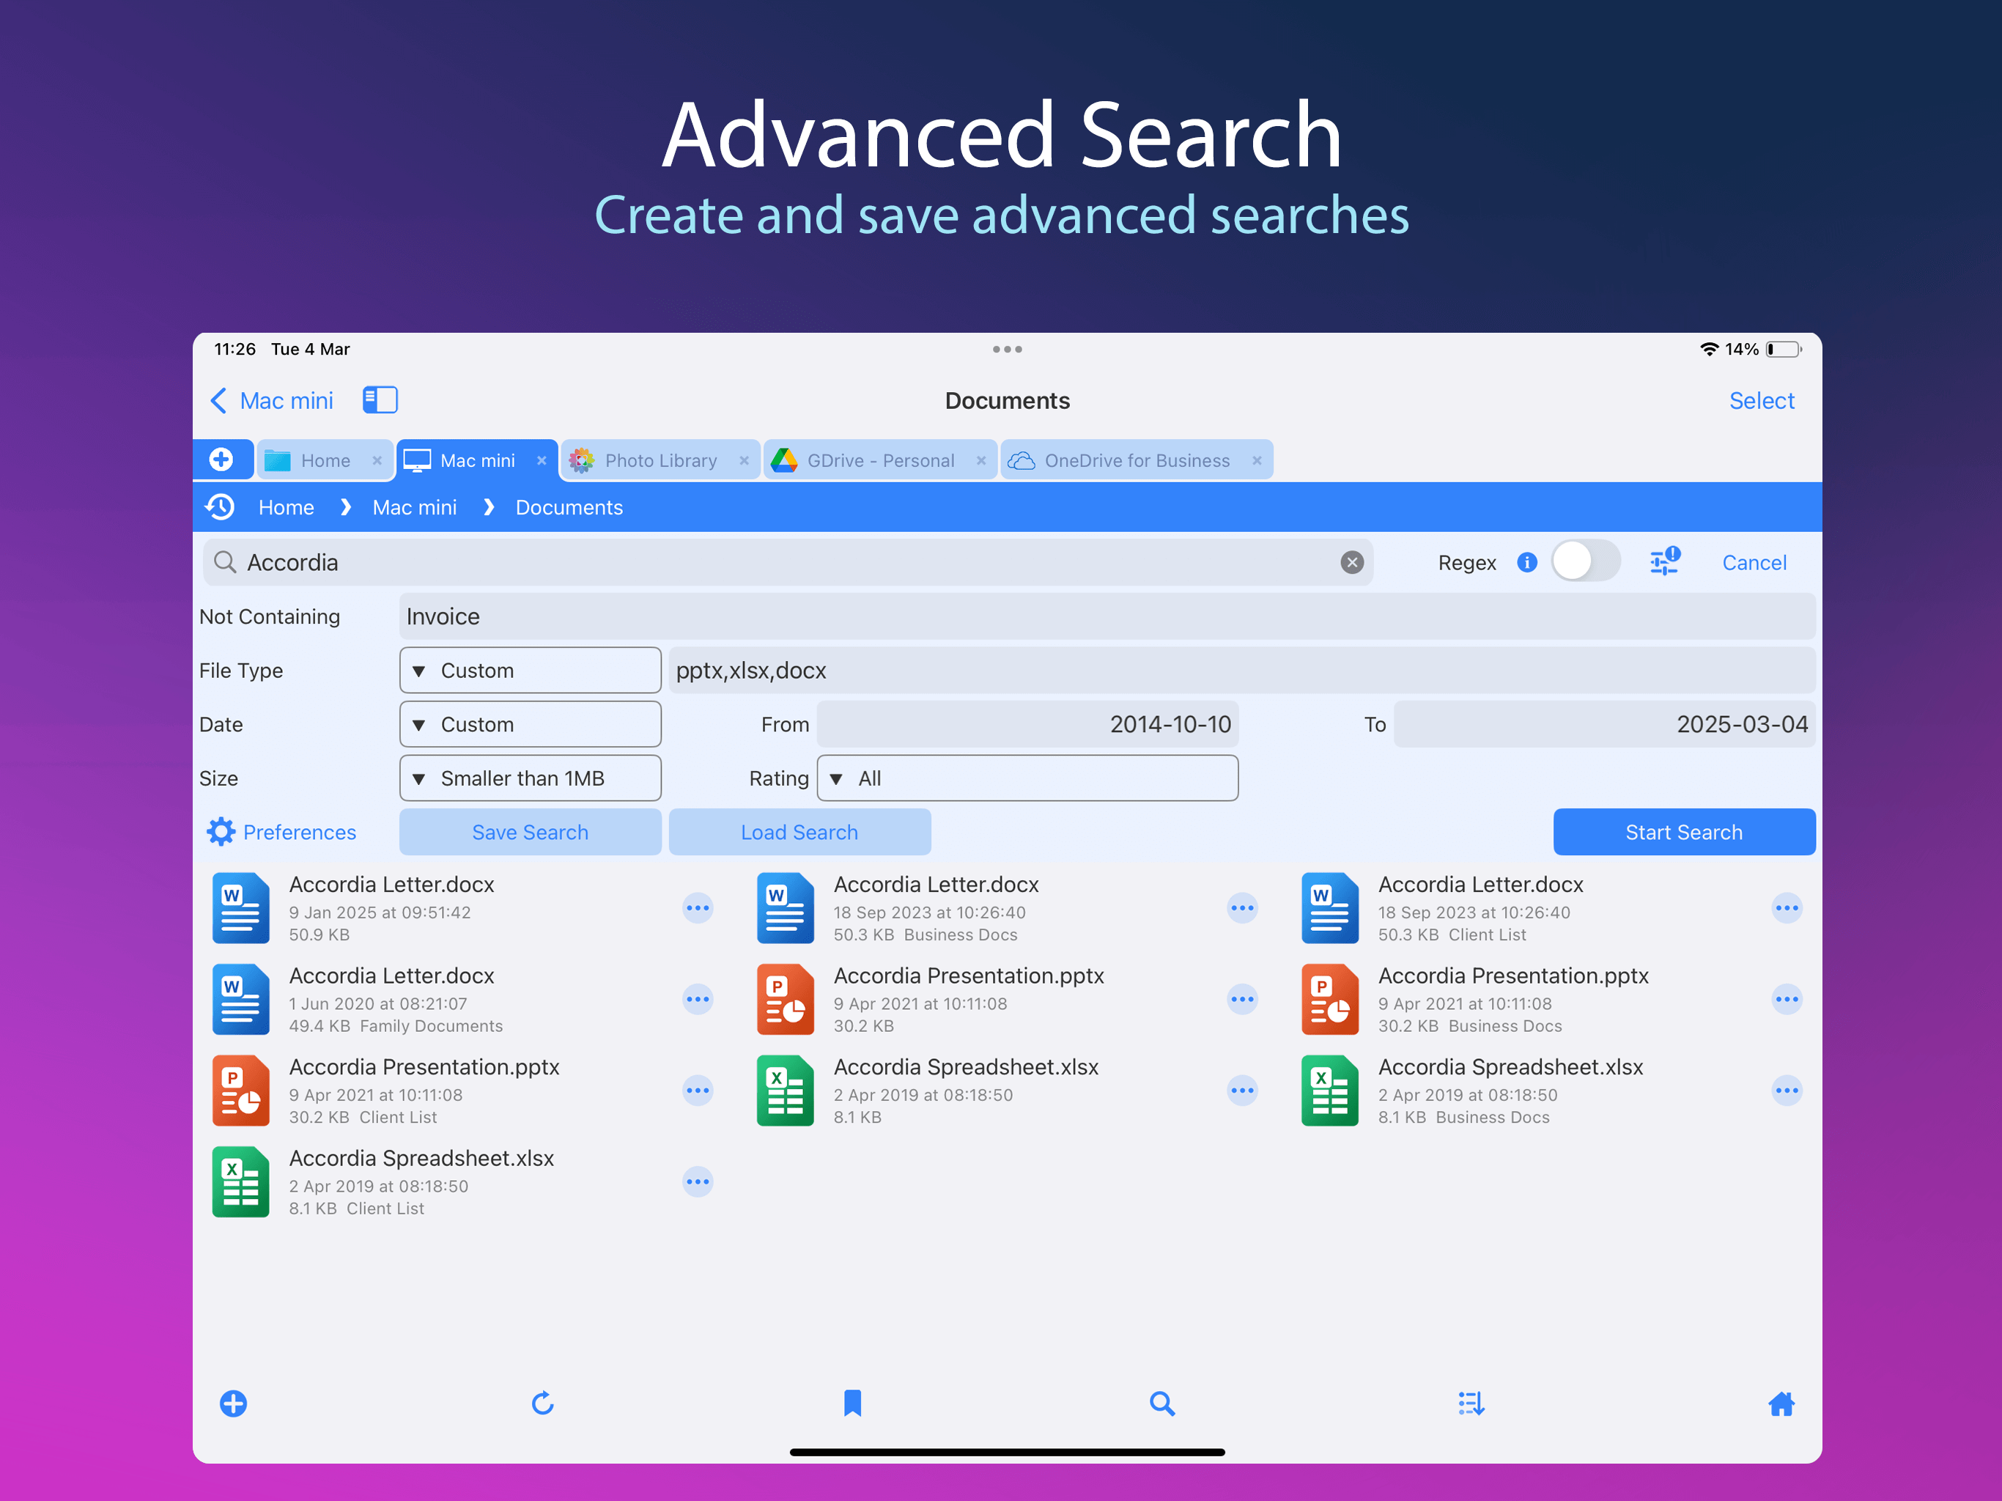Viewport: 2002px width, 1501px height.
Task: Tap the sort list icon
Action: (x=1471, y=1404)
